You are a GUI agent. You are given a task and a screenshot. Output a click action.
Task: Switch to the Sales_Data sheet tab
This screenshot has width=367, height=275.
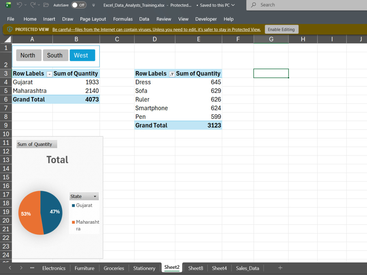[247, 268]
